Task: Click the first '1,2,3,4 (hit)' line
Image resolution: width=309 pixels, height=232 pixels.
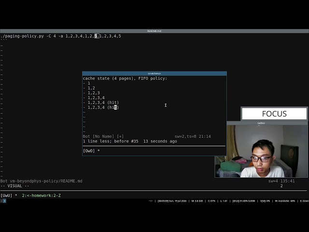Action: coord(101,102)
